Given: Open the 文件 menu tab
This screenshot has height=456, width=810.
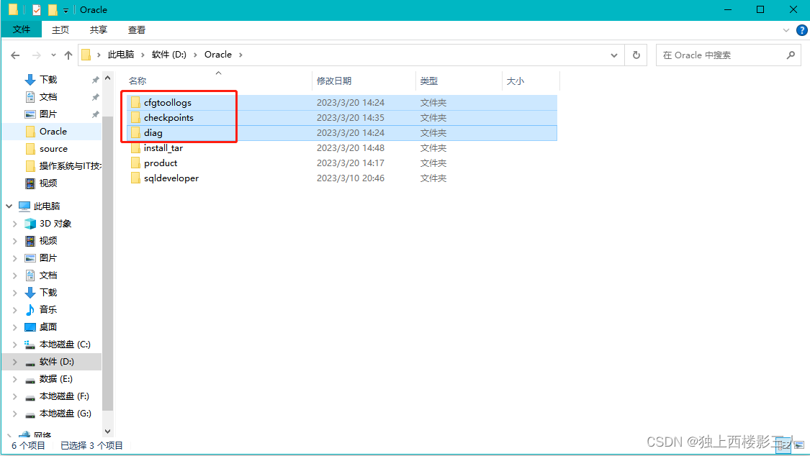Looking at the screenshot, I should pyautogui.click(x=21, y=29).
